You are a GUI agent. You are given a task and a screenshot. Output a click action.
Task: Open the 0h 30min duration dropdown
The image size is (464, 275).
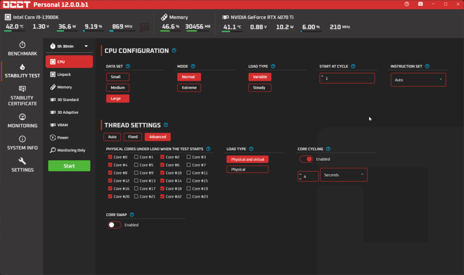69,46
